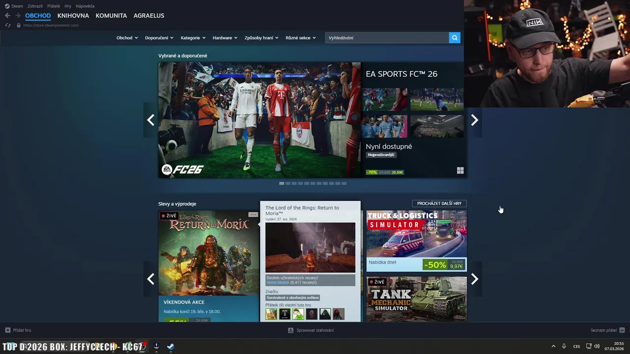Show previous featured game in carousel
The height and width of the screenshot is (354, 630).
[151, 120]
